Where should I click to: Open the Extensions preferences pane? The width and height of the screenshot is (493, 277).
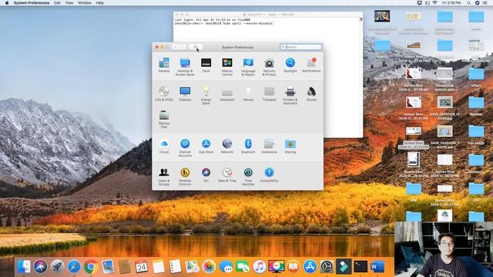click(x=269, y=145)
